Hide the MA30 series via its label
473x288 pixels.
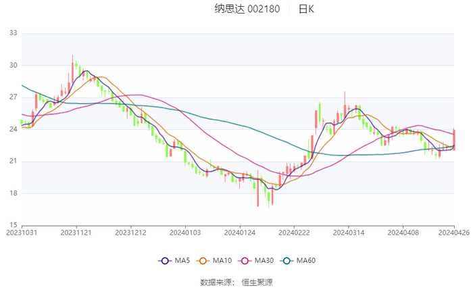(x=264, y=261)
